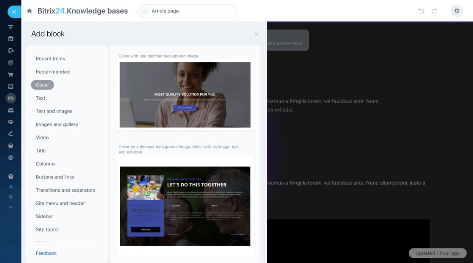473x263 pixels.
Task: Open the tasks checkmark icon in the sidebar
Action: (11, 86)
